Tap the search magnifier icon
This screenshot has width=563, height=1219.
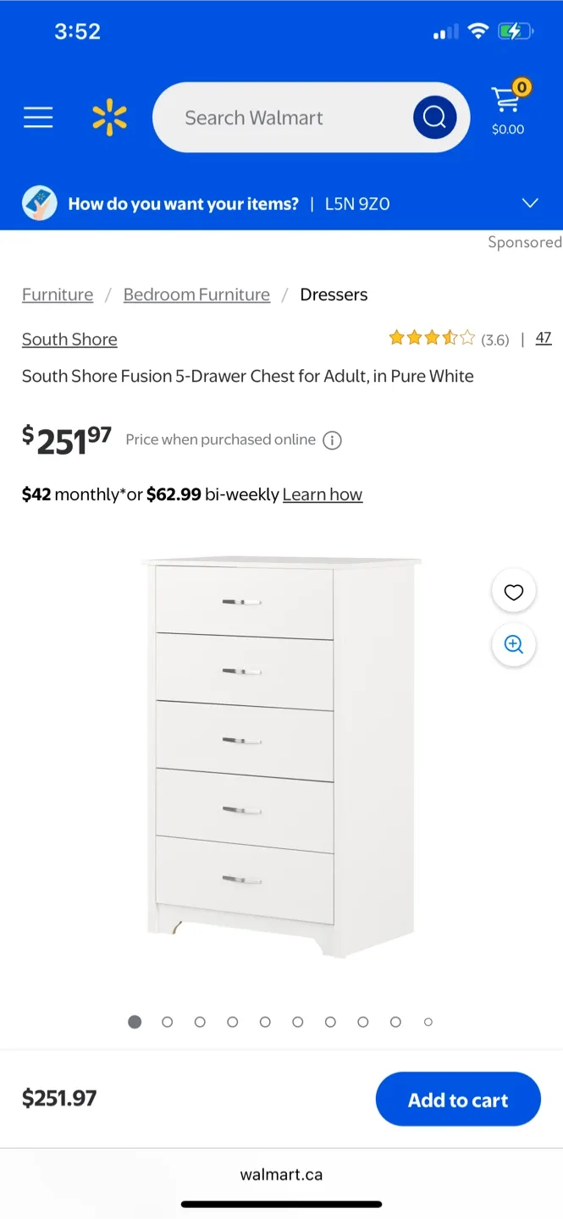[x=434, y=117]
